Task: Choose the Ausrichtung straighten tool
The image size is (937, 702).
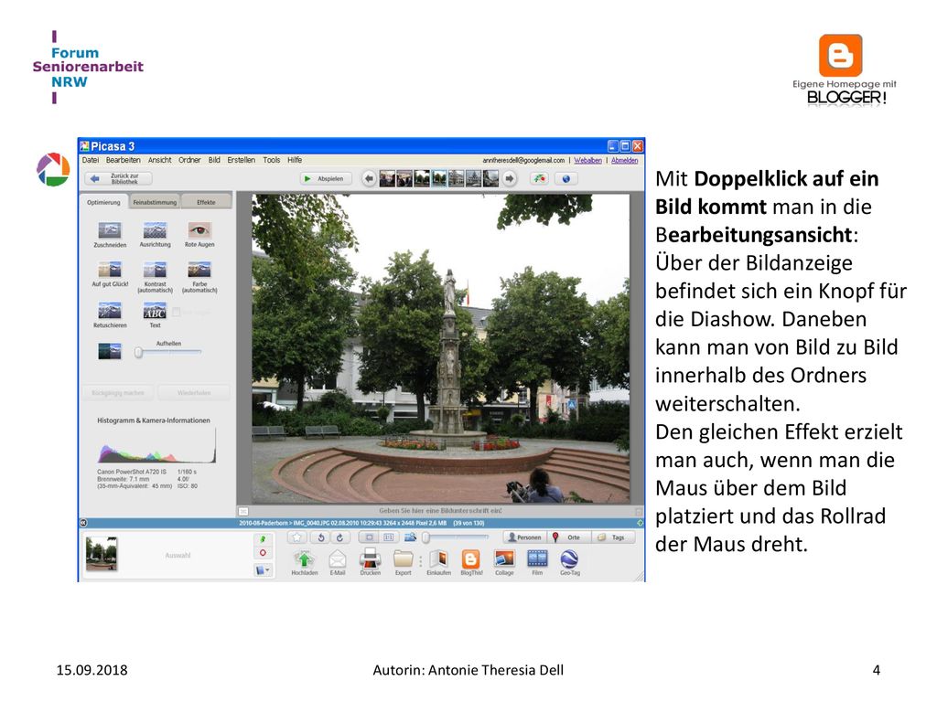Action: [x=155, y=231]
